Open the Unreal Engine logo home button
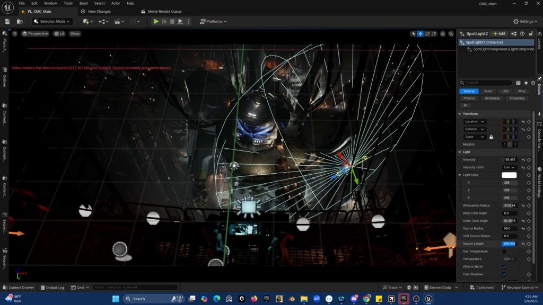 point(7,7)
